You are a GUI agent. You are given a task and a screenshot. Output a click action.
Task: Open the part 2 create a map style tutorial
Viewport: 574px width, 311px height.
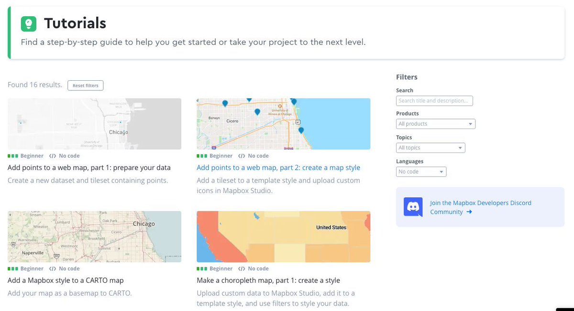[x=278, y=167]
